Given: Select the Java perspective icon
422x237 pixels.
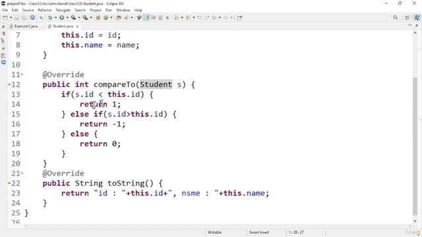Looking at the screenshot, I should pos(417,18).
